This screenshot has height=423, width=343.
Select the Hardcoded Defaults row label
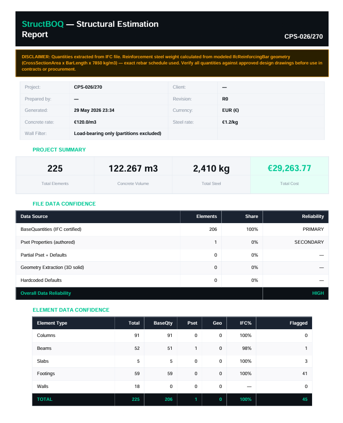point(41,280)
